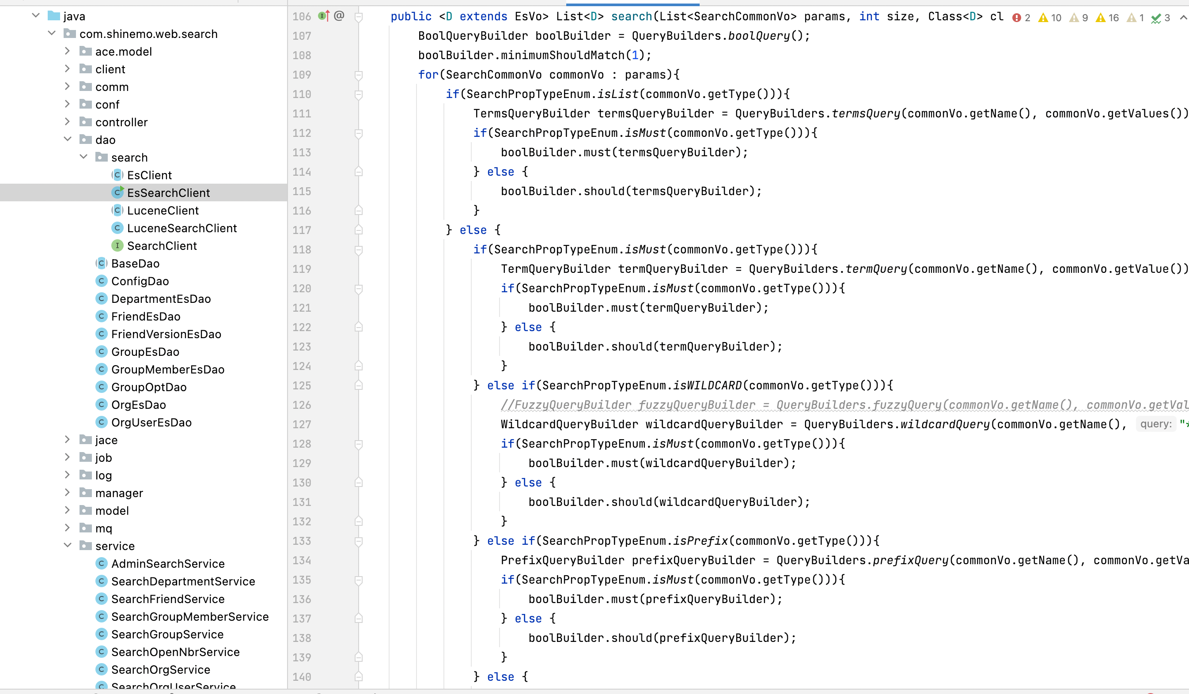Collapse the dao package

tap(68, 139)
